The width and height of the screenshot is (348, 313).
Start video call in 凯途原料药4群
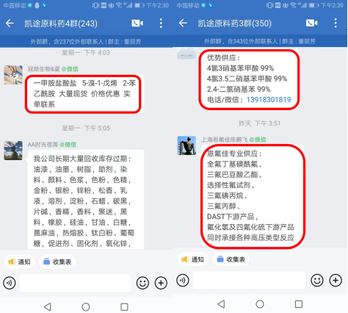(137, 24)
